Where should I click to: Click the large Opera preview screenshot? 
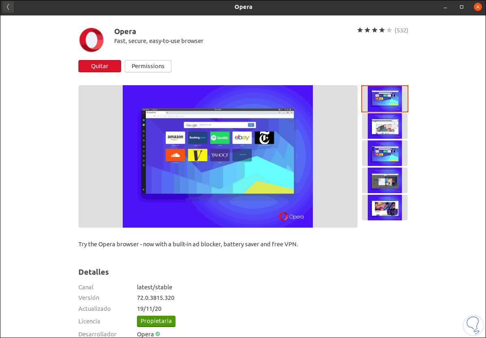(x=218, y=156)
